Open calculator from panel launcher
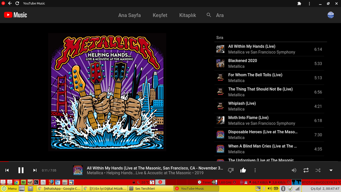This screenshot has height=192, width=341. 65,182
